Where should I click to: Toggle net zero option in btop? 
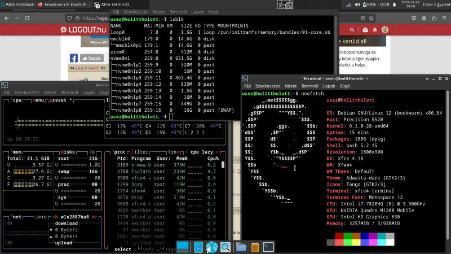click(41, 217)
